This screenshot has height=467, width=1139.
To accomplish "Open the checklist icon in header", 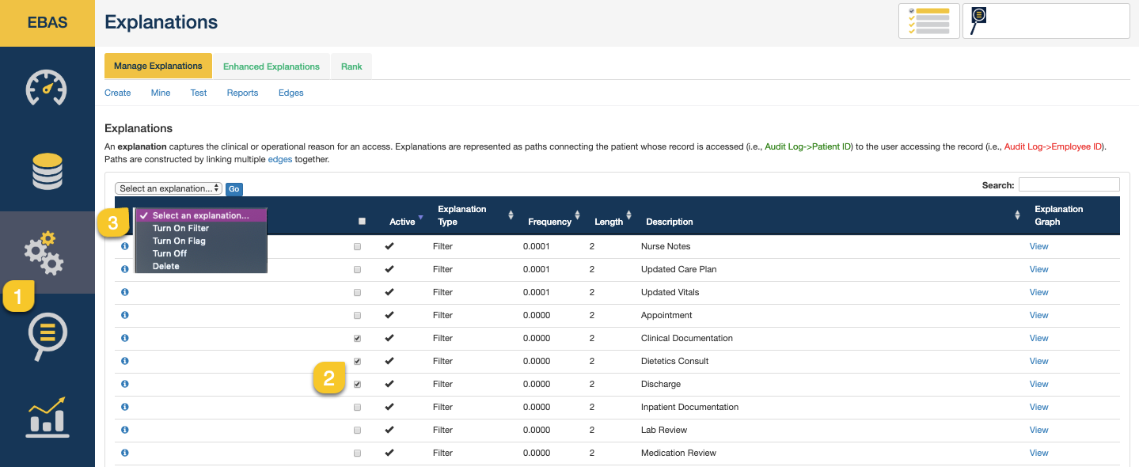I will coord(929,21).
